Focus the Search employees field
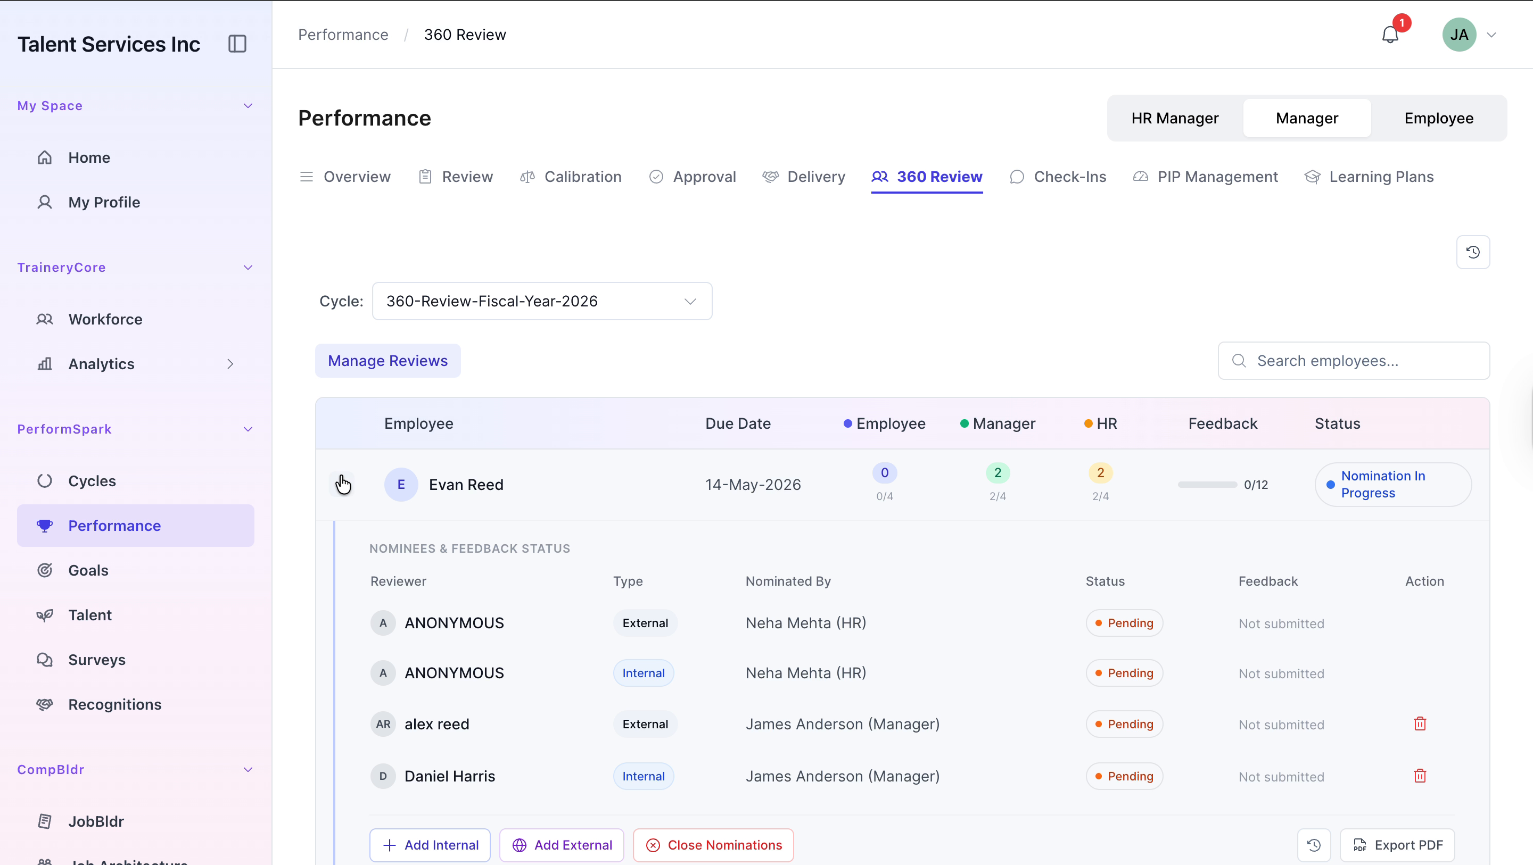1533x865 pixels. tap(1353, 361)
